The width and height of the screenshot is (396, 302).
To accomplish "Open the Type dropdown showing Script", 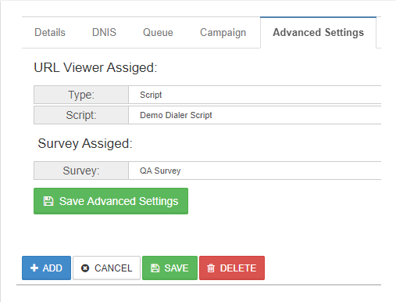I will tap(255, 95).
